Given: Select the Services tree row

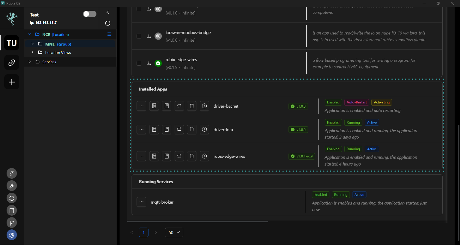Looking at the screenshot, I should 70,62.
